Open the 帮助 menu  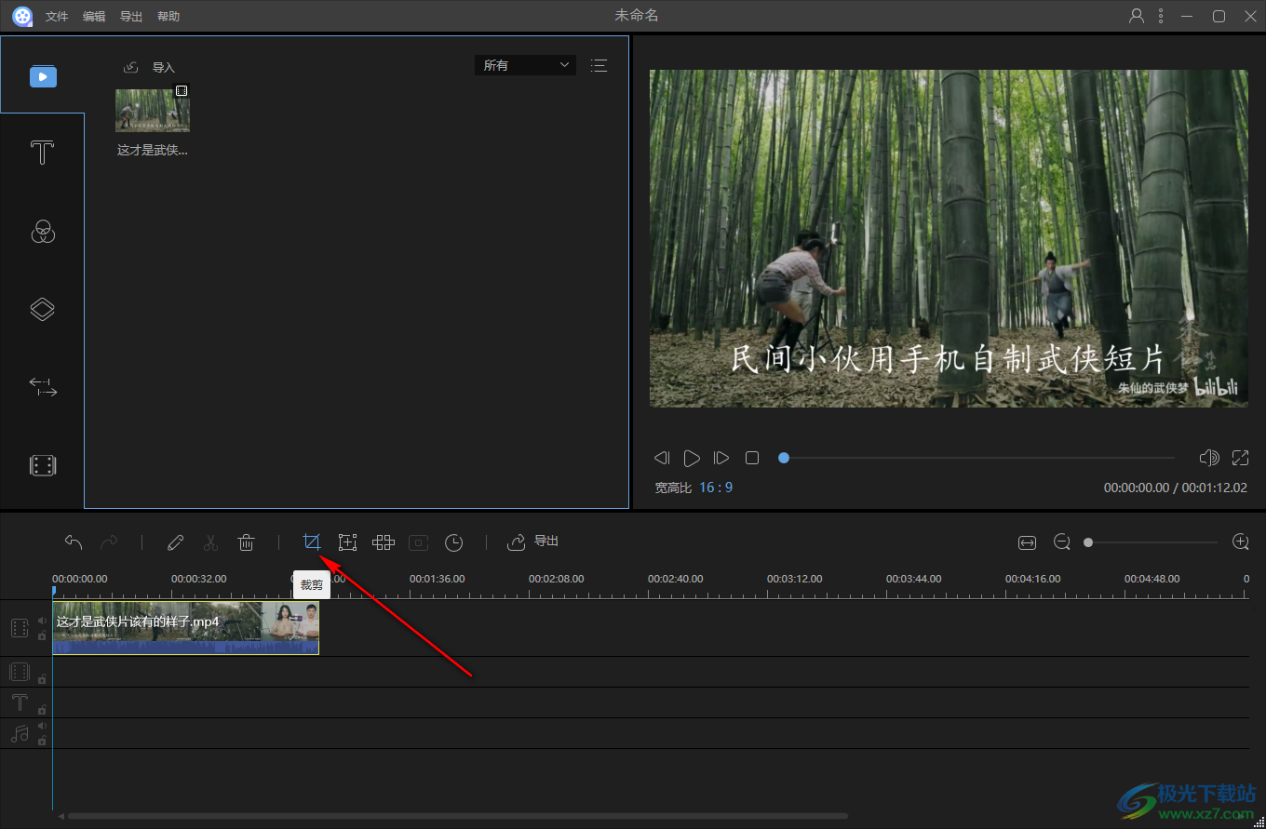pyautogui.click(x=168, y=17)
